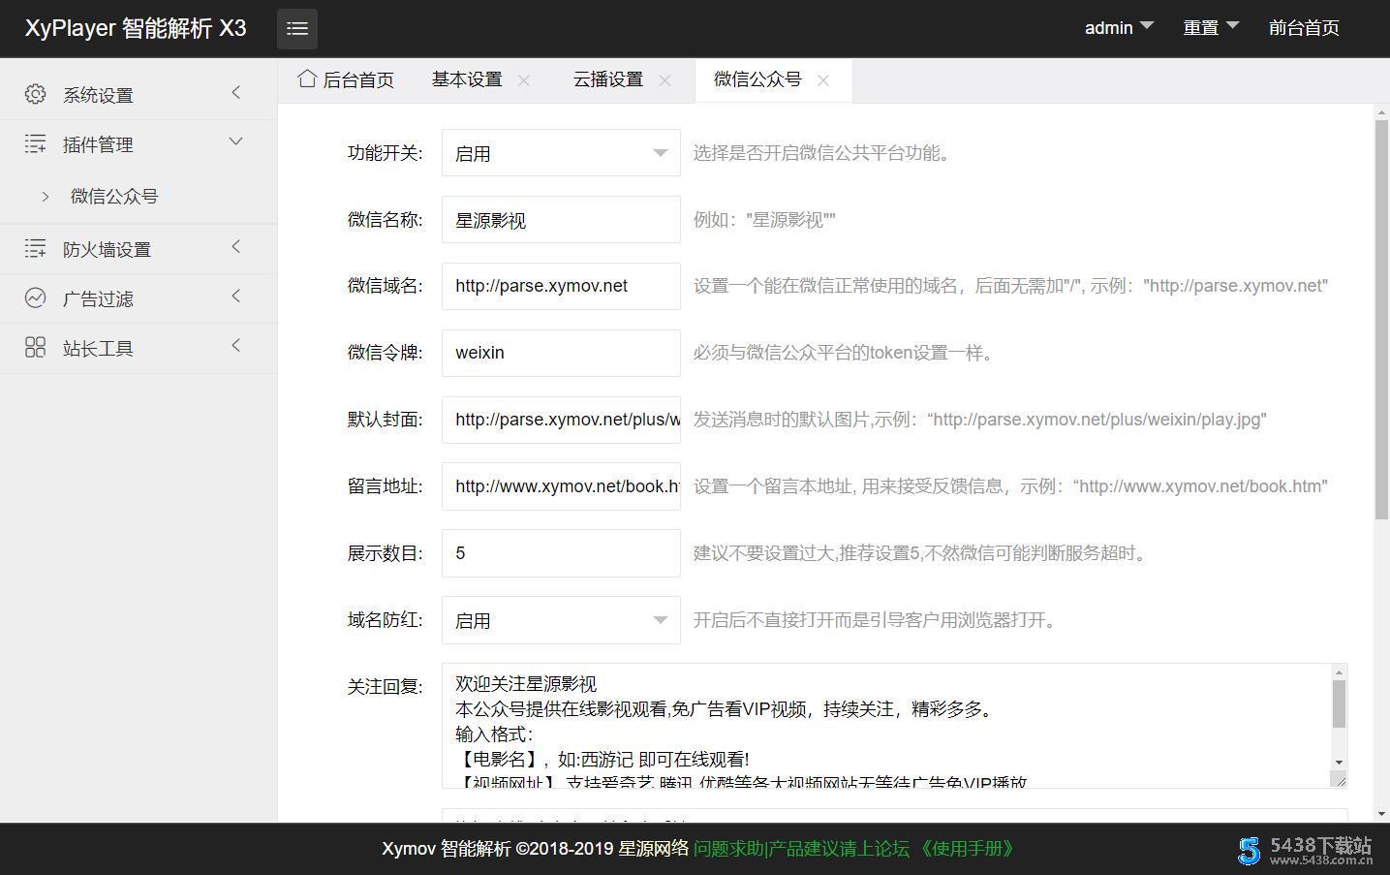1390x875 pixels.
Task: Click the 插件管理 list icon
Action: tap(36, 144)
